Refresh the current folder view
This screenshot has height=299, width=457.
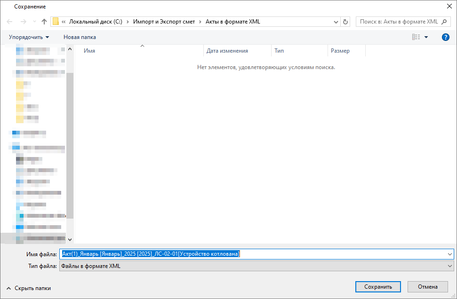(346, 22)
